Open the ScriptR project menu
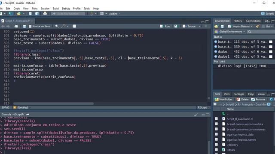The height and width of the screenshot is (154, 275). click(268, 14)
